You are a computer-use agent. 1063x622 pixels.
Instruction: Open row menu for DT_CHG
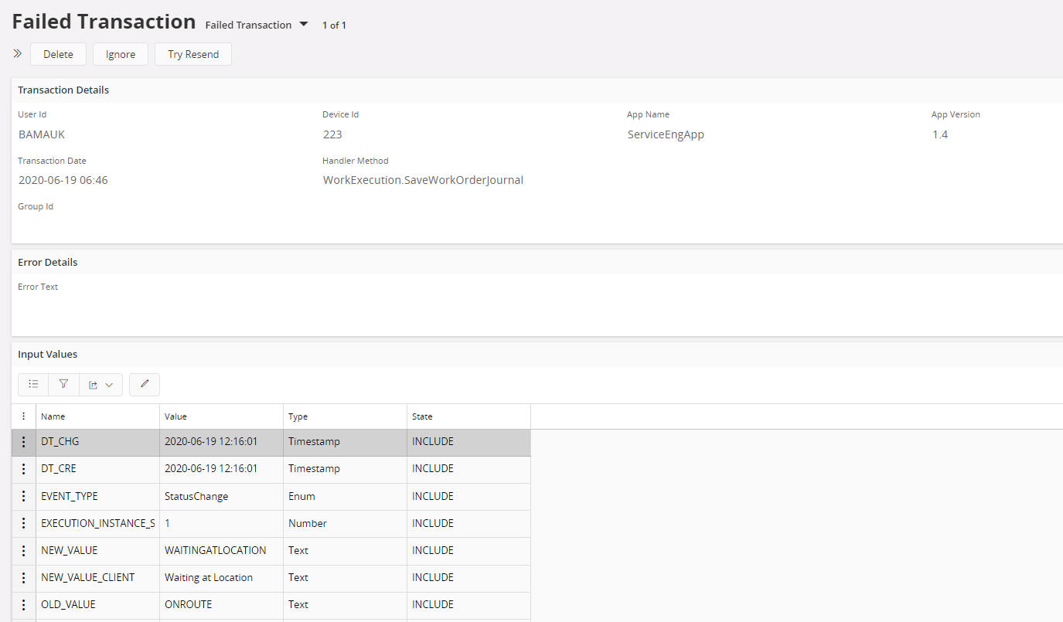click(24, 442)
